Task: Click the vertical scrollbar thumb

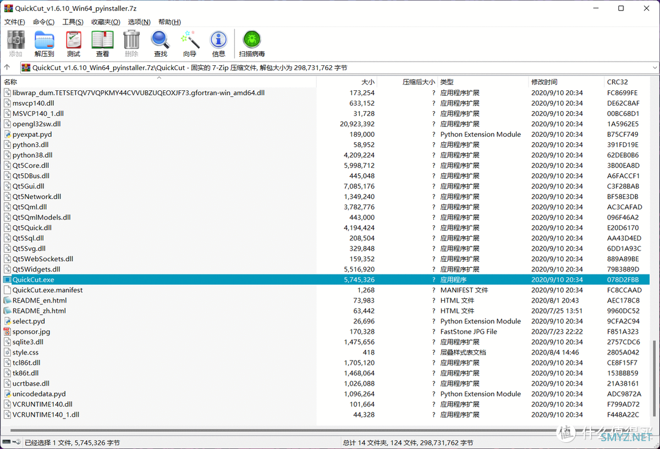Action: coord(654,377)
